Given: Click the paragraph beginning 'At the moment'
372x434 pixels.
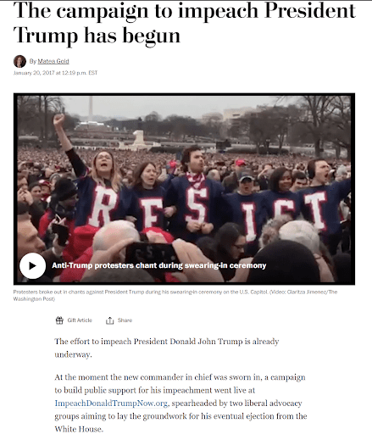Looking at the screenshot, I should coord(180,403).
